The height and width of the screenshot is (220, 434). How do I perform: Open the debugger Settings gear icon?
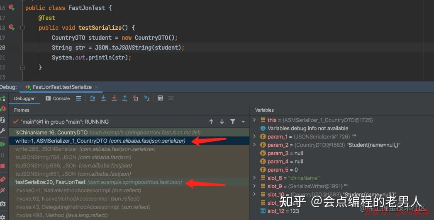click(x=2, y=217)
